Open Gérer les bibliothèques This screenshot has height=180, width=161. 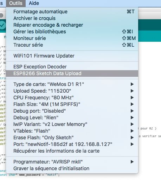point(72,32)
